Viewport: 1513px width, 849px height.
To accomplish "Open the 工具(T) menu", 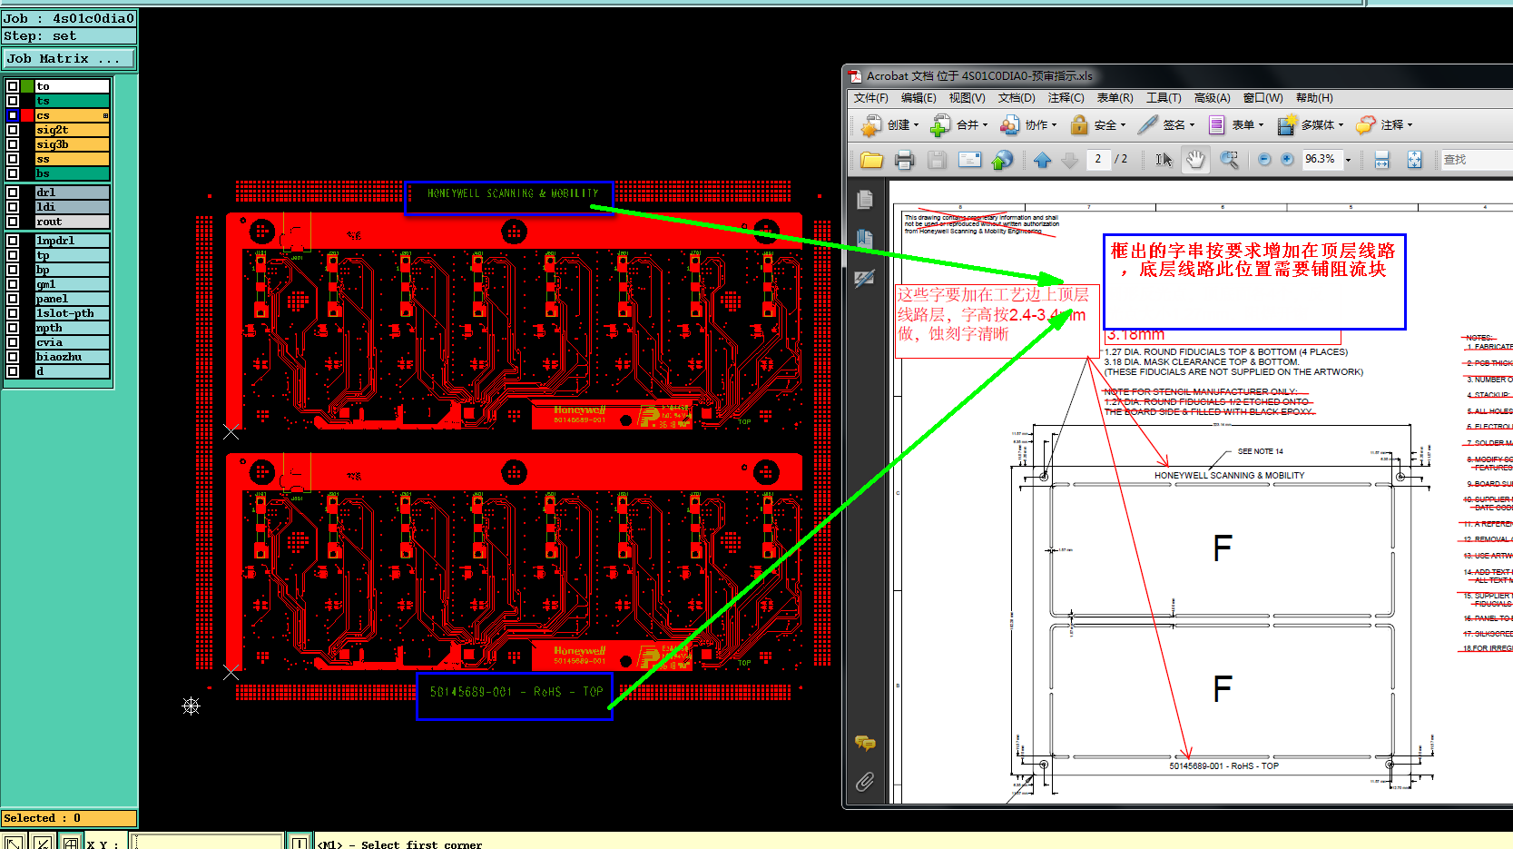I will [1164, 98].
